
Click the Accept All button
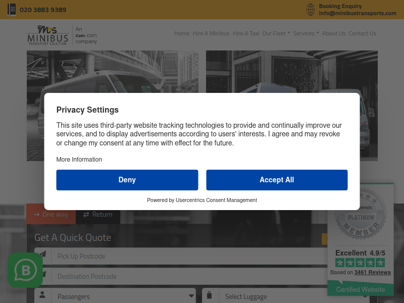(277, 180)
